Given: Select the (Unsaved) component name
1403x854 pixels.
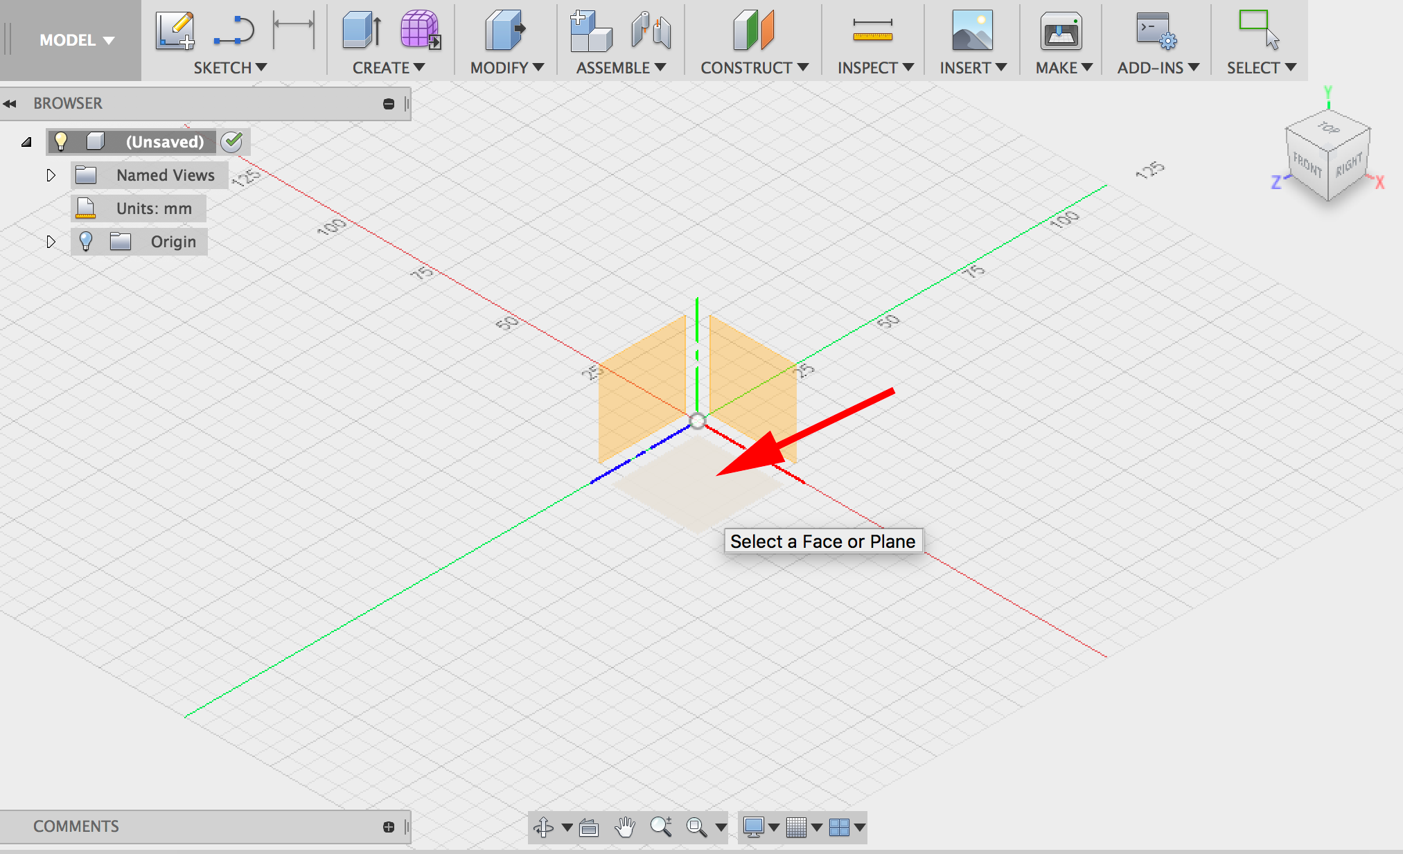Looking at the screenshot, I should coord(165,141).
